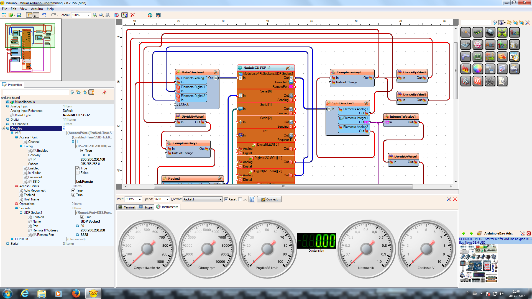Open Firefox from the Windows taskbar
This screenshot has height=299, width=532.
tap(76, 293)
